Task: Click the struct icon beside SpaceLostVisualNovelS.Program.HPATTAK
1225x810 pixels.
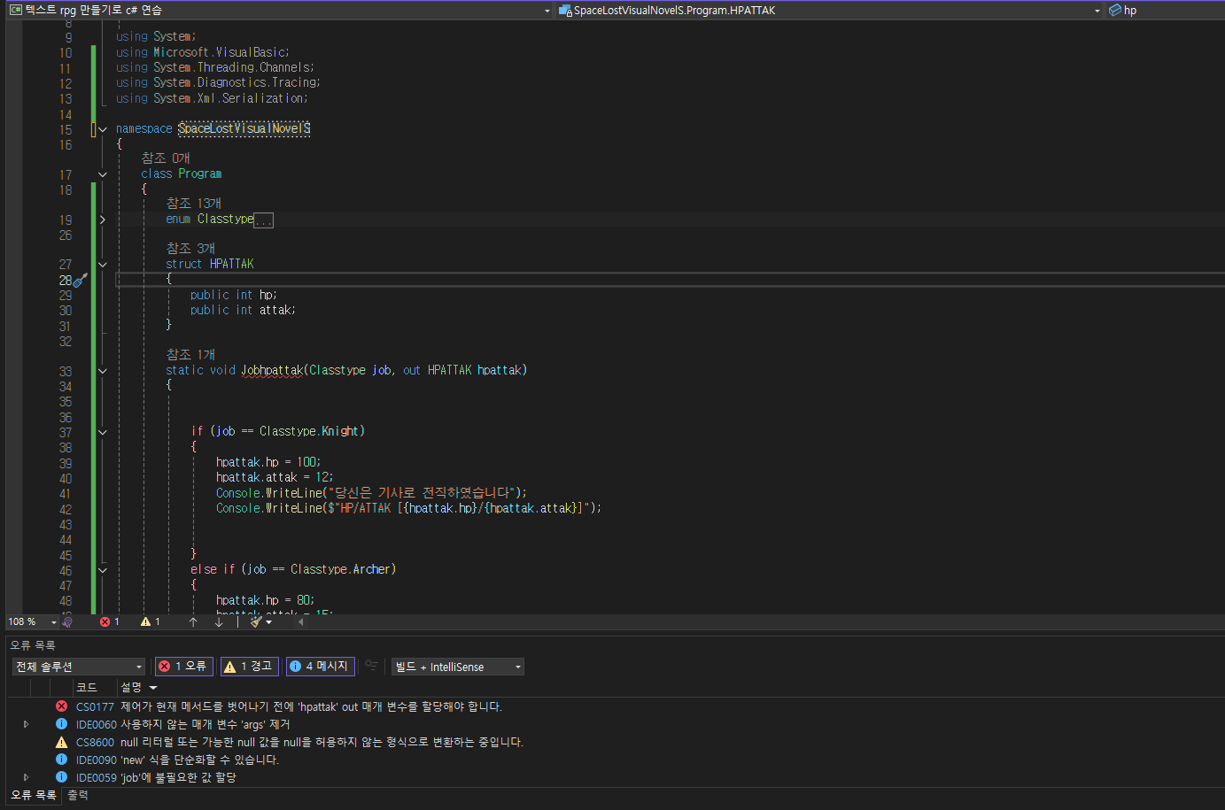Action: (565, 11)
